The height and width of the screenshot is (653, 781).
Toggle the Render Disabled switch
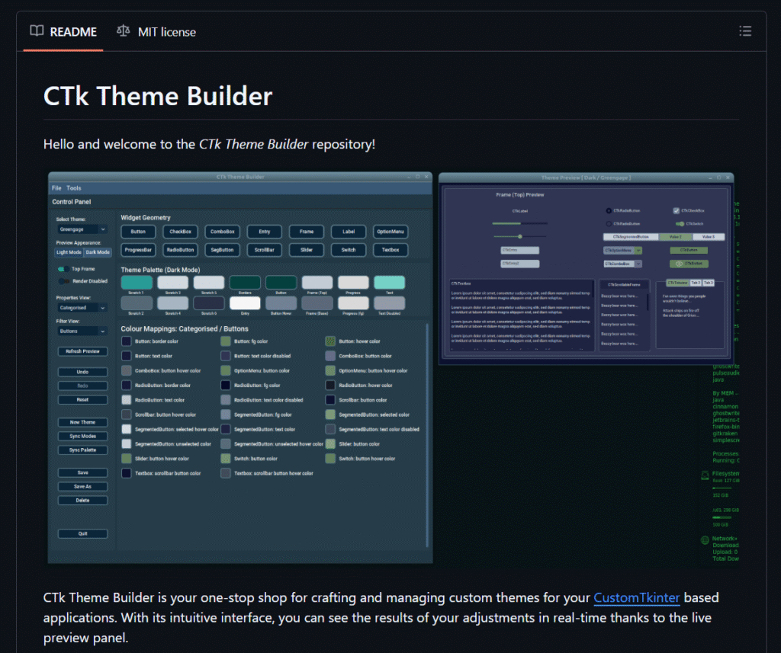63,281
